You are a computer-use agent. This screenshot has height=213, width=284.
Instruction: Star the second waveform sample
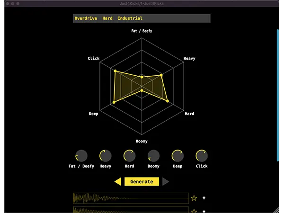pyautogui.click(x=194, y=211)
